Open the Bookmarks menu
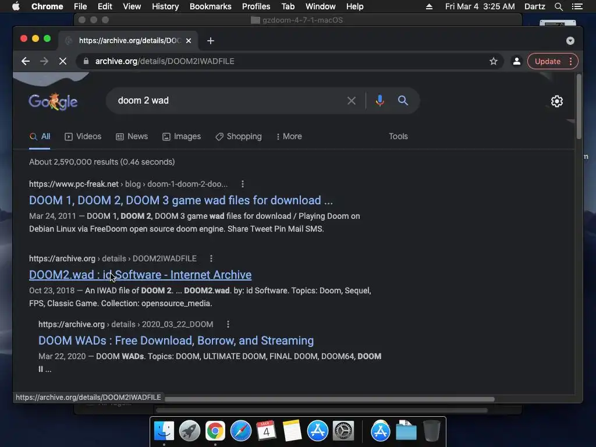 click(211, 6)
